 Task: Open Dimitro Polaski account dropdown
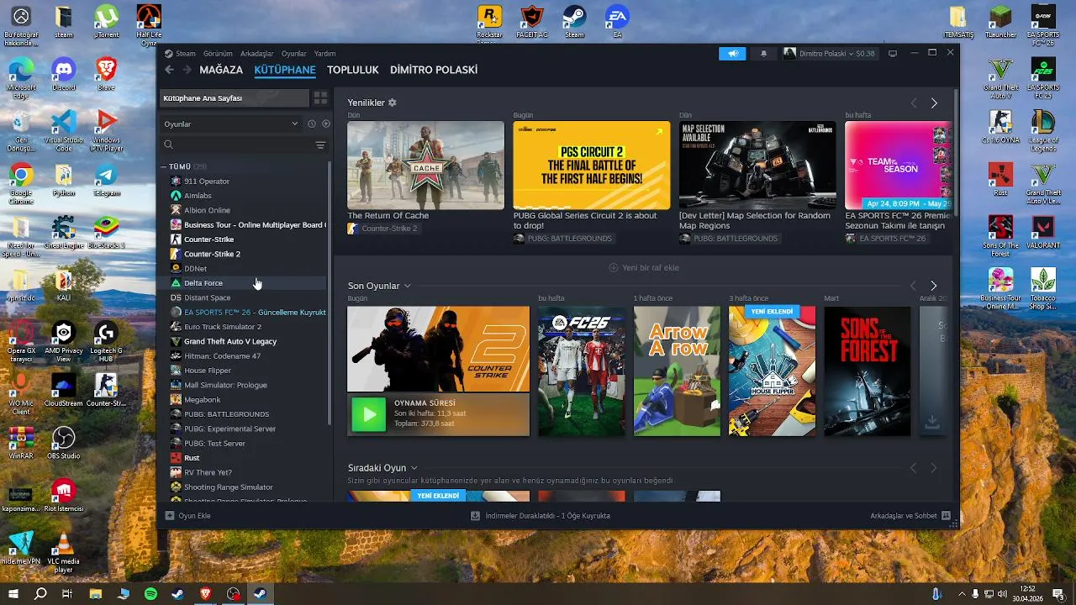click(x=830, y=53)
